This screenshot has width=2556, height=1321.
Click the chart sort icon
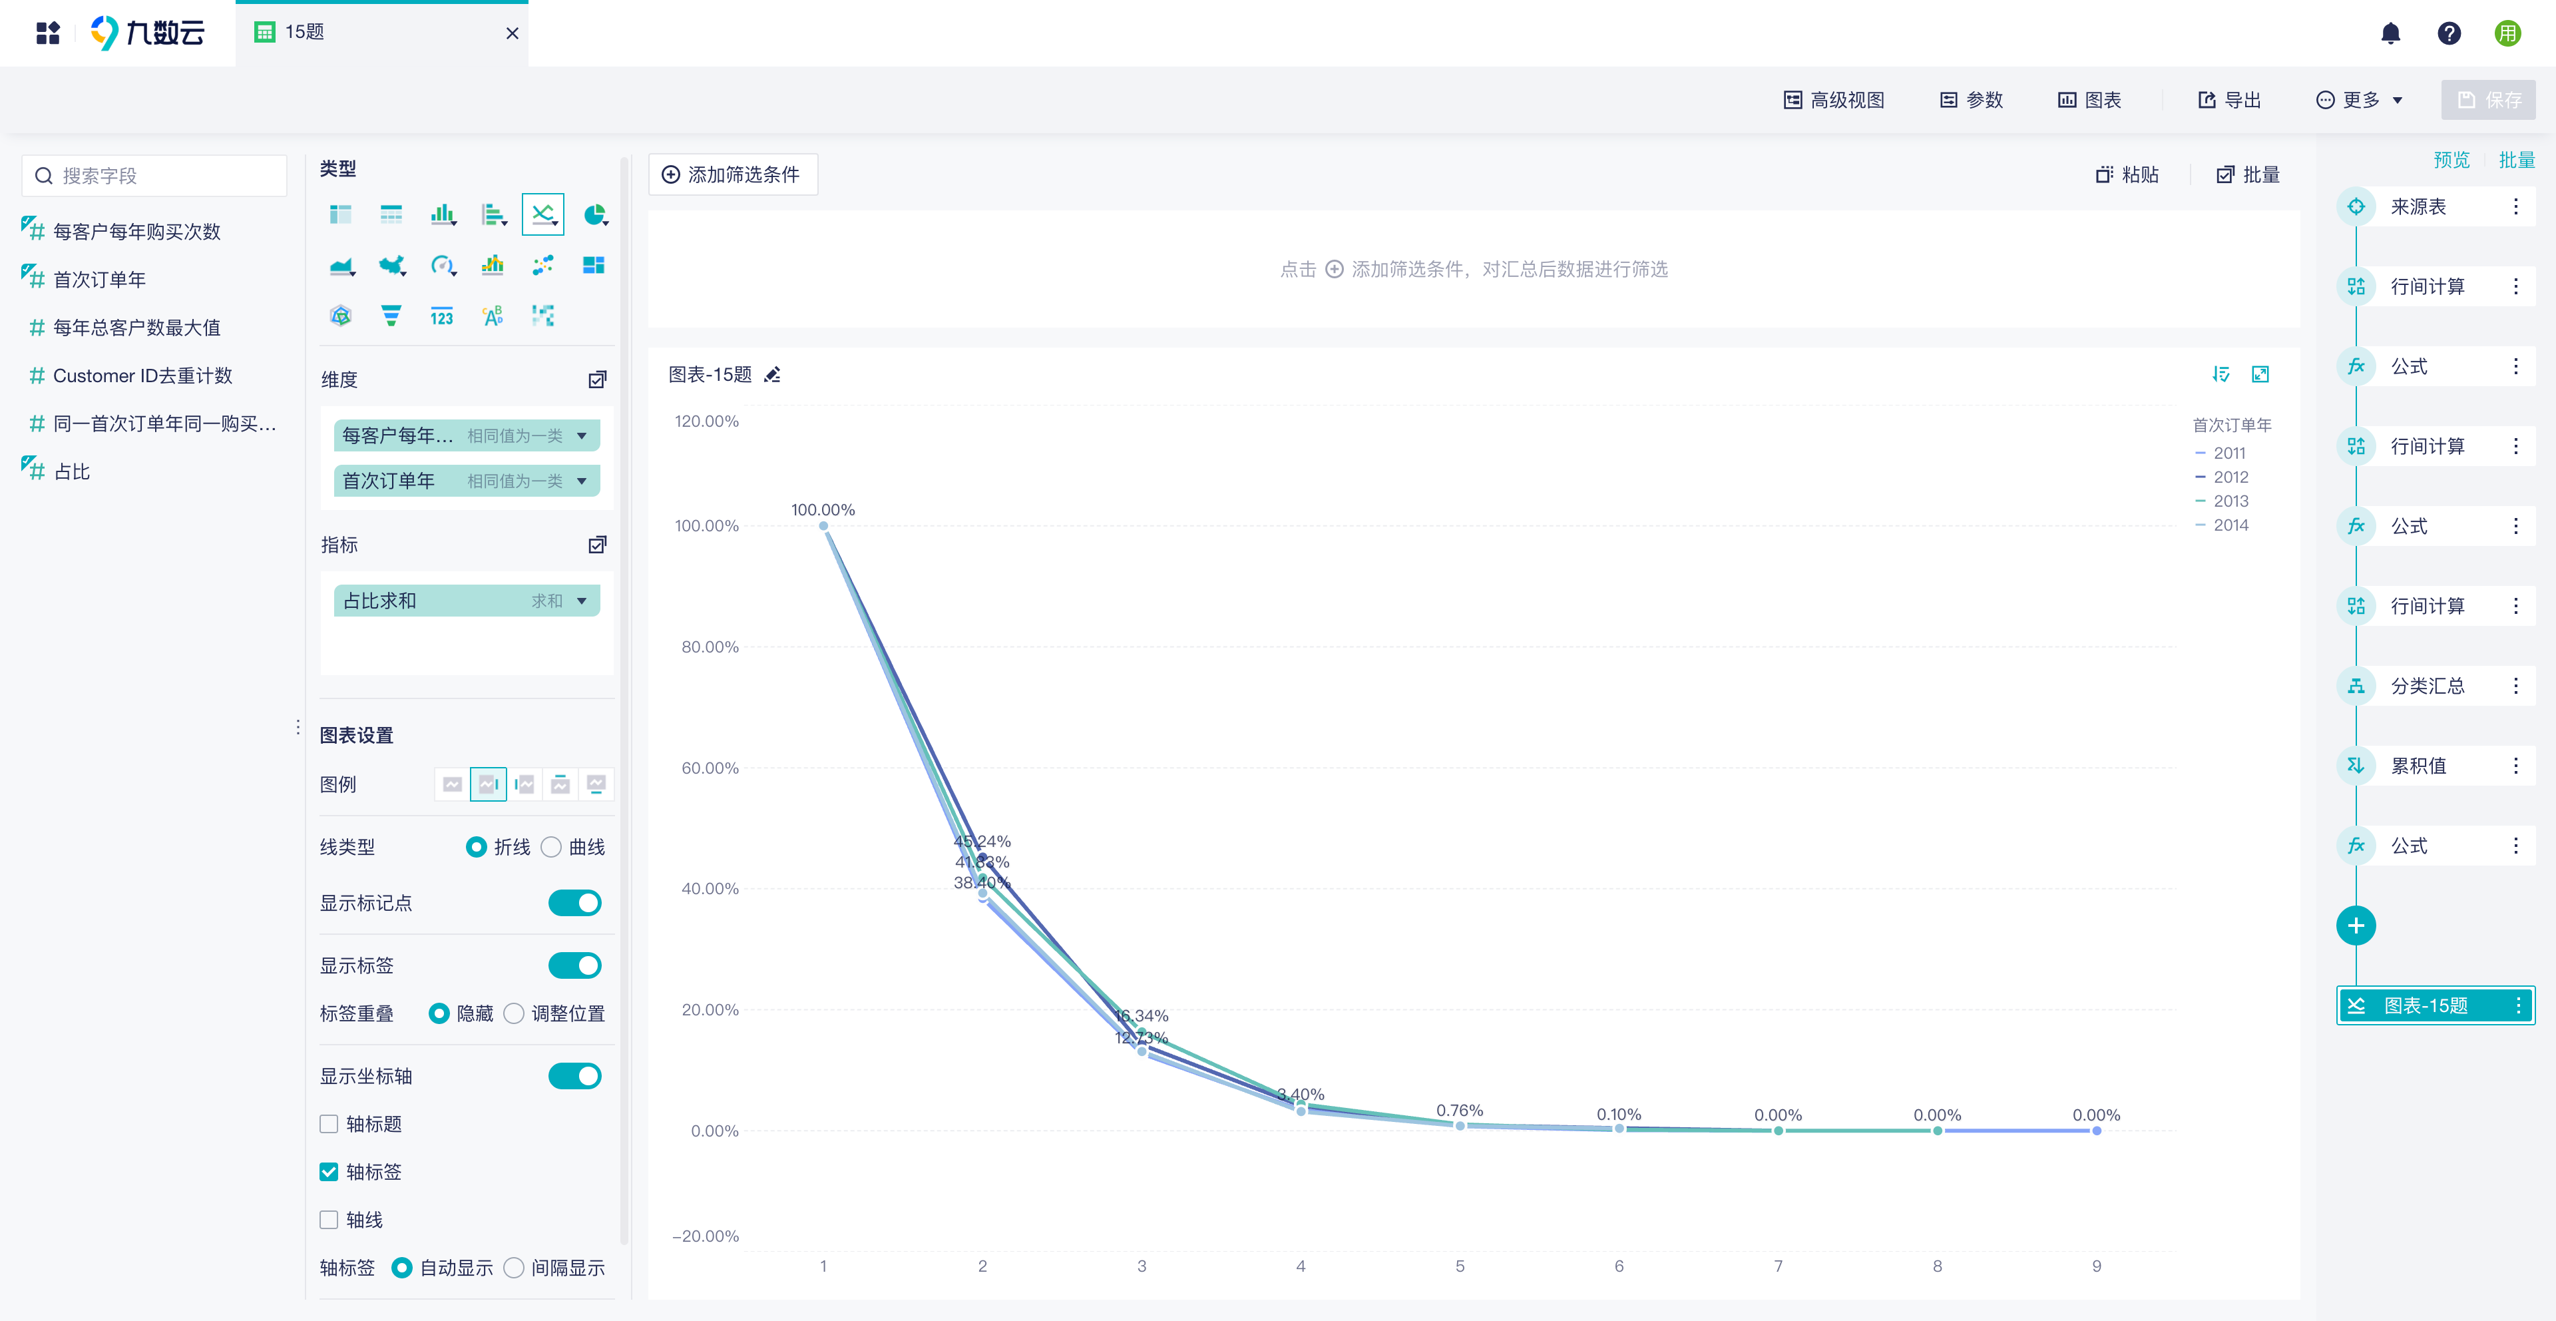(x=2221, y=374)
